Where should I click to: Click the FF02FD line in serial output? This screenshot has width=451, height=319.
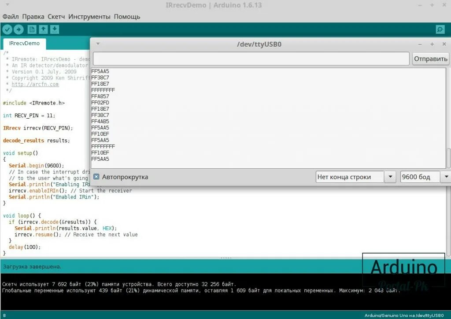(100, 103)
